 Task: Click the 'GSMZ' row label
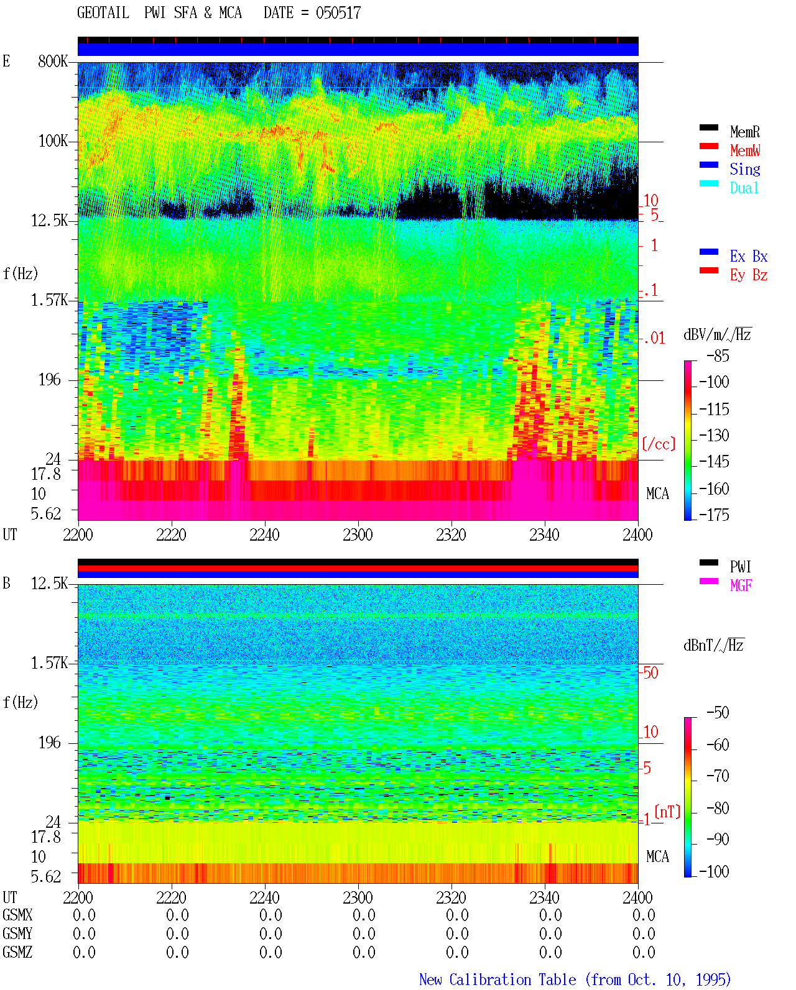[x=17, y=953]
